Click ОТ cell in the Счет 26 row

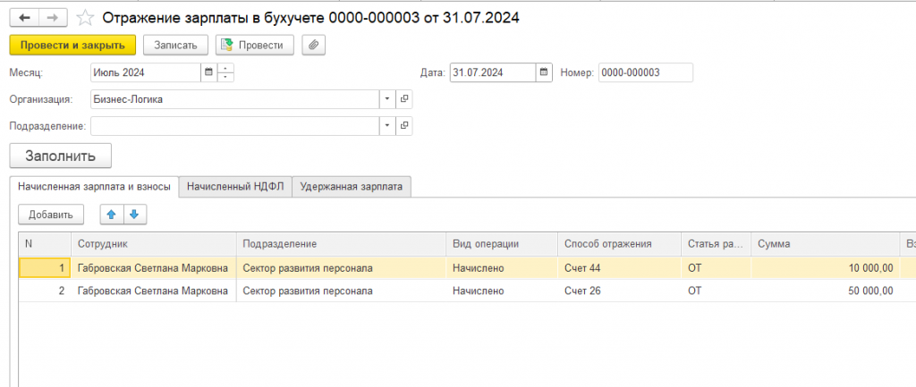coord(717,290)
